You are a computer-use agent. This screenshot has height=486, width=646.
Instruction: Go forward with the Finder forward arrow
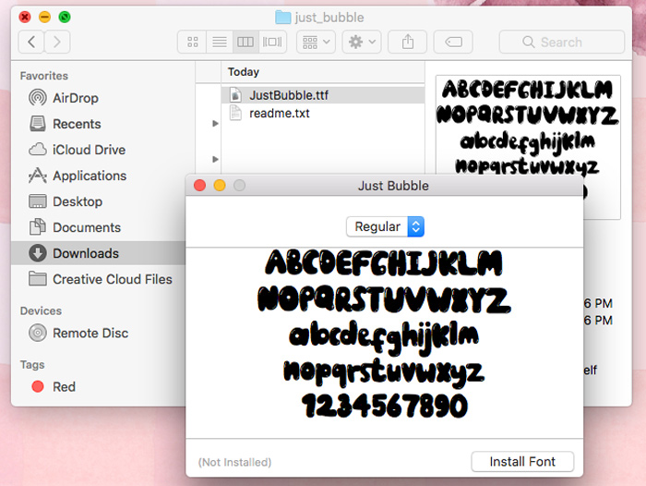(57, 42)
